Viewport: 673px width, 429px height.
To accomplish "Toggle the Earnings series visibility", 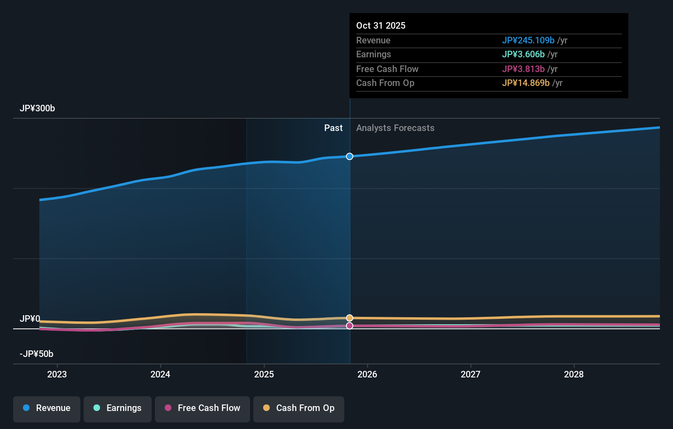I will [x=118, y=408].
